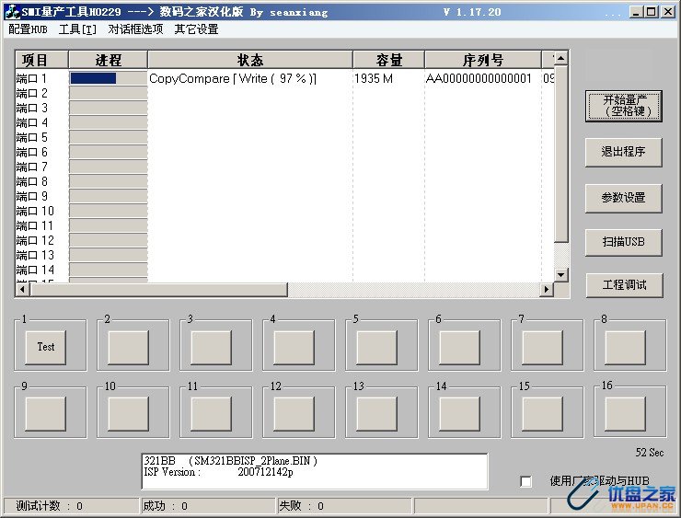Click the 序列号 column header
Viewport: 681px width, 518px height.
click(x=482, y=60)
